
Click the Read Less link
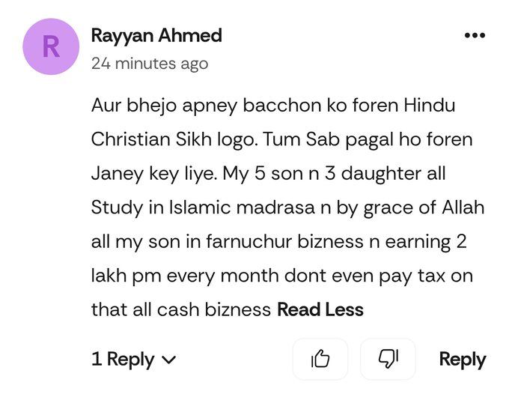[x=320, y=309]
